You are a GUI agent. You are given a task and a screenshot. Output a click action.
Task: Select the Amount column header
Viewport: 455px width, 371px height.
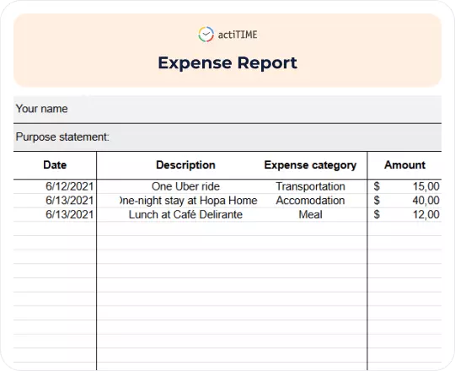pyautogui.click(x=404, y=165)
